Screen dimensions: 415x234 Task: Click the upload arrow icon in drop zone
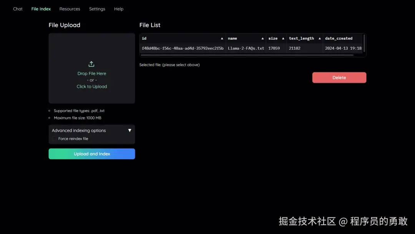[91, 64]
